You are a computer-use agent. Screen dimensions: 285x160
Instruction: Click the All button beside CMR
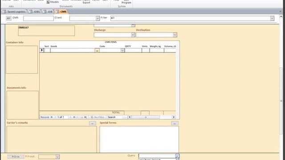coord(8,18)
